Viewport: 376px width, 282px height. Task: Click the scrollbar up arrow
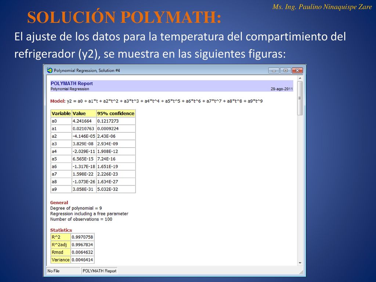point(300,78)
